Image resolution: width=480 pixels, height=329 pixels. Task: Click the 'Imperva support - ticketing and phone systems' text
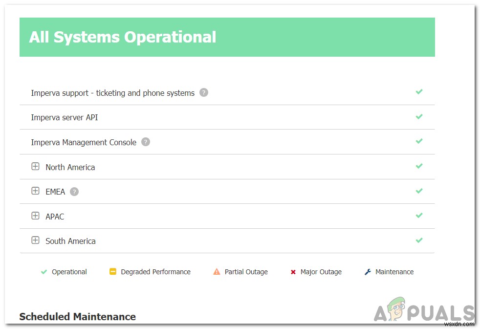point(112,93)
